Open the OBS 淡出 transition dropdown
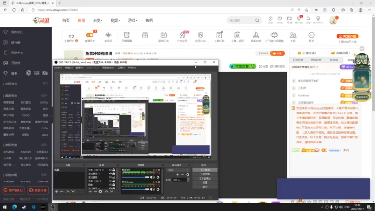375x211 pixels. click(x=178, y=170)
